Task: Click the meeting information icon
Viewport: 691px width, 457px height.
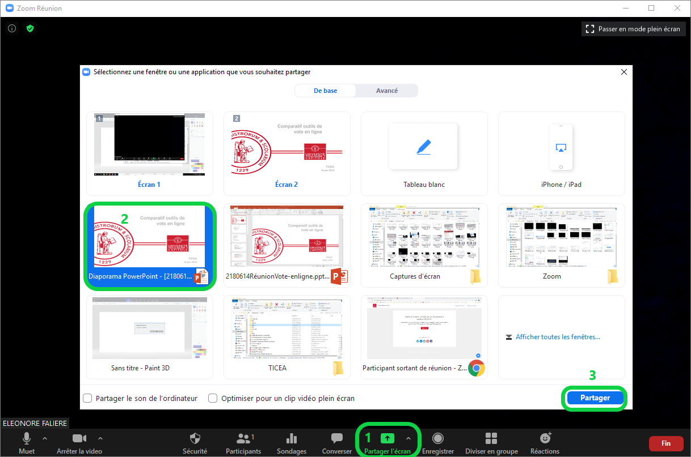Action: pos(12,28)
